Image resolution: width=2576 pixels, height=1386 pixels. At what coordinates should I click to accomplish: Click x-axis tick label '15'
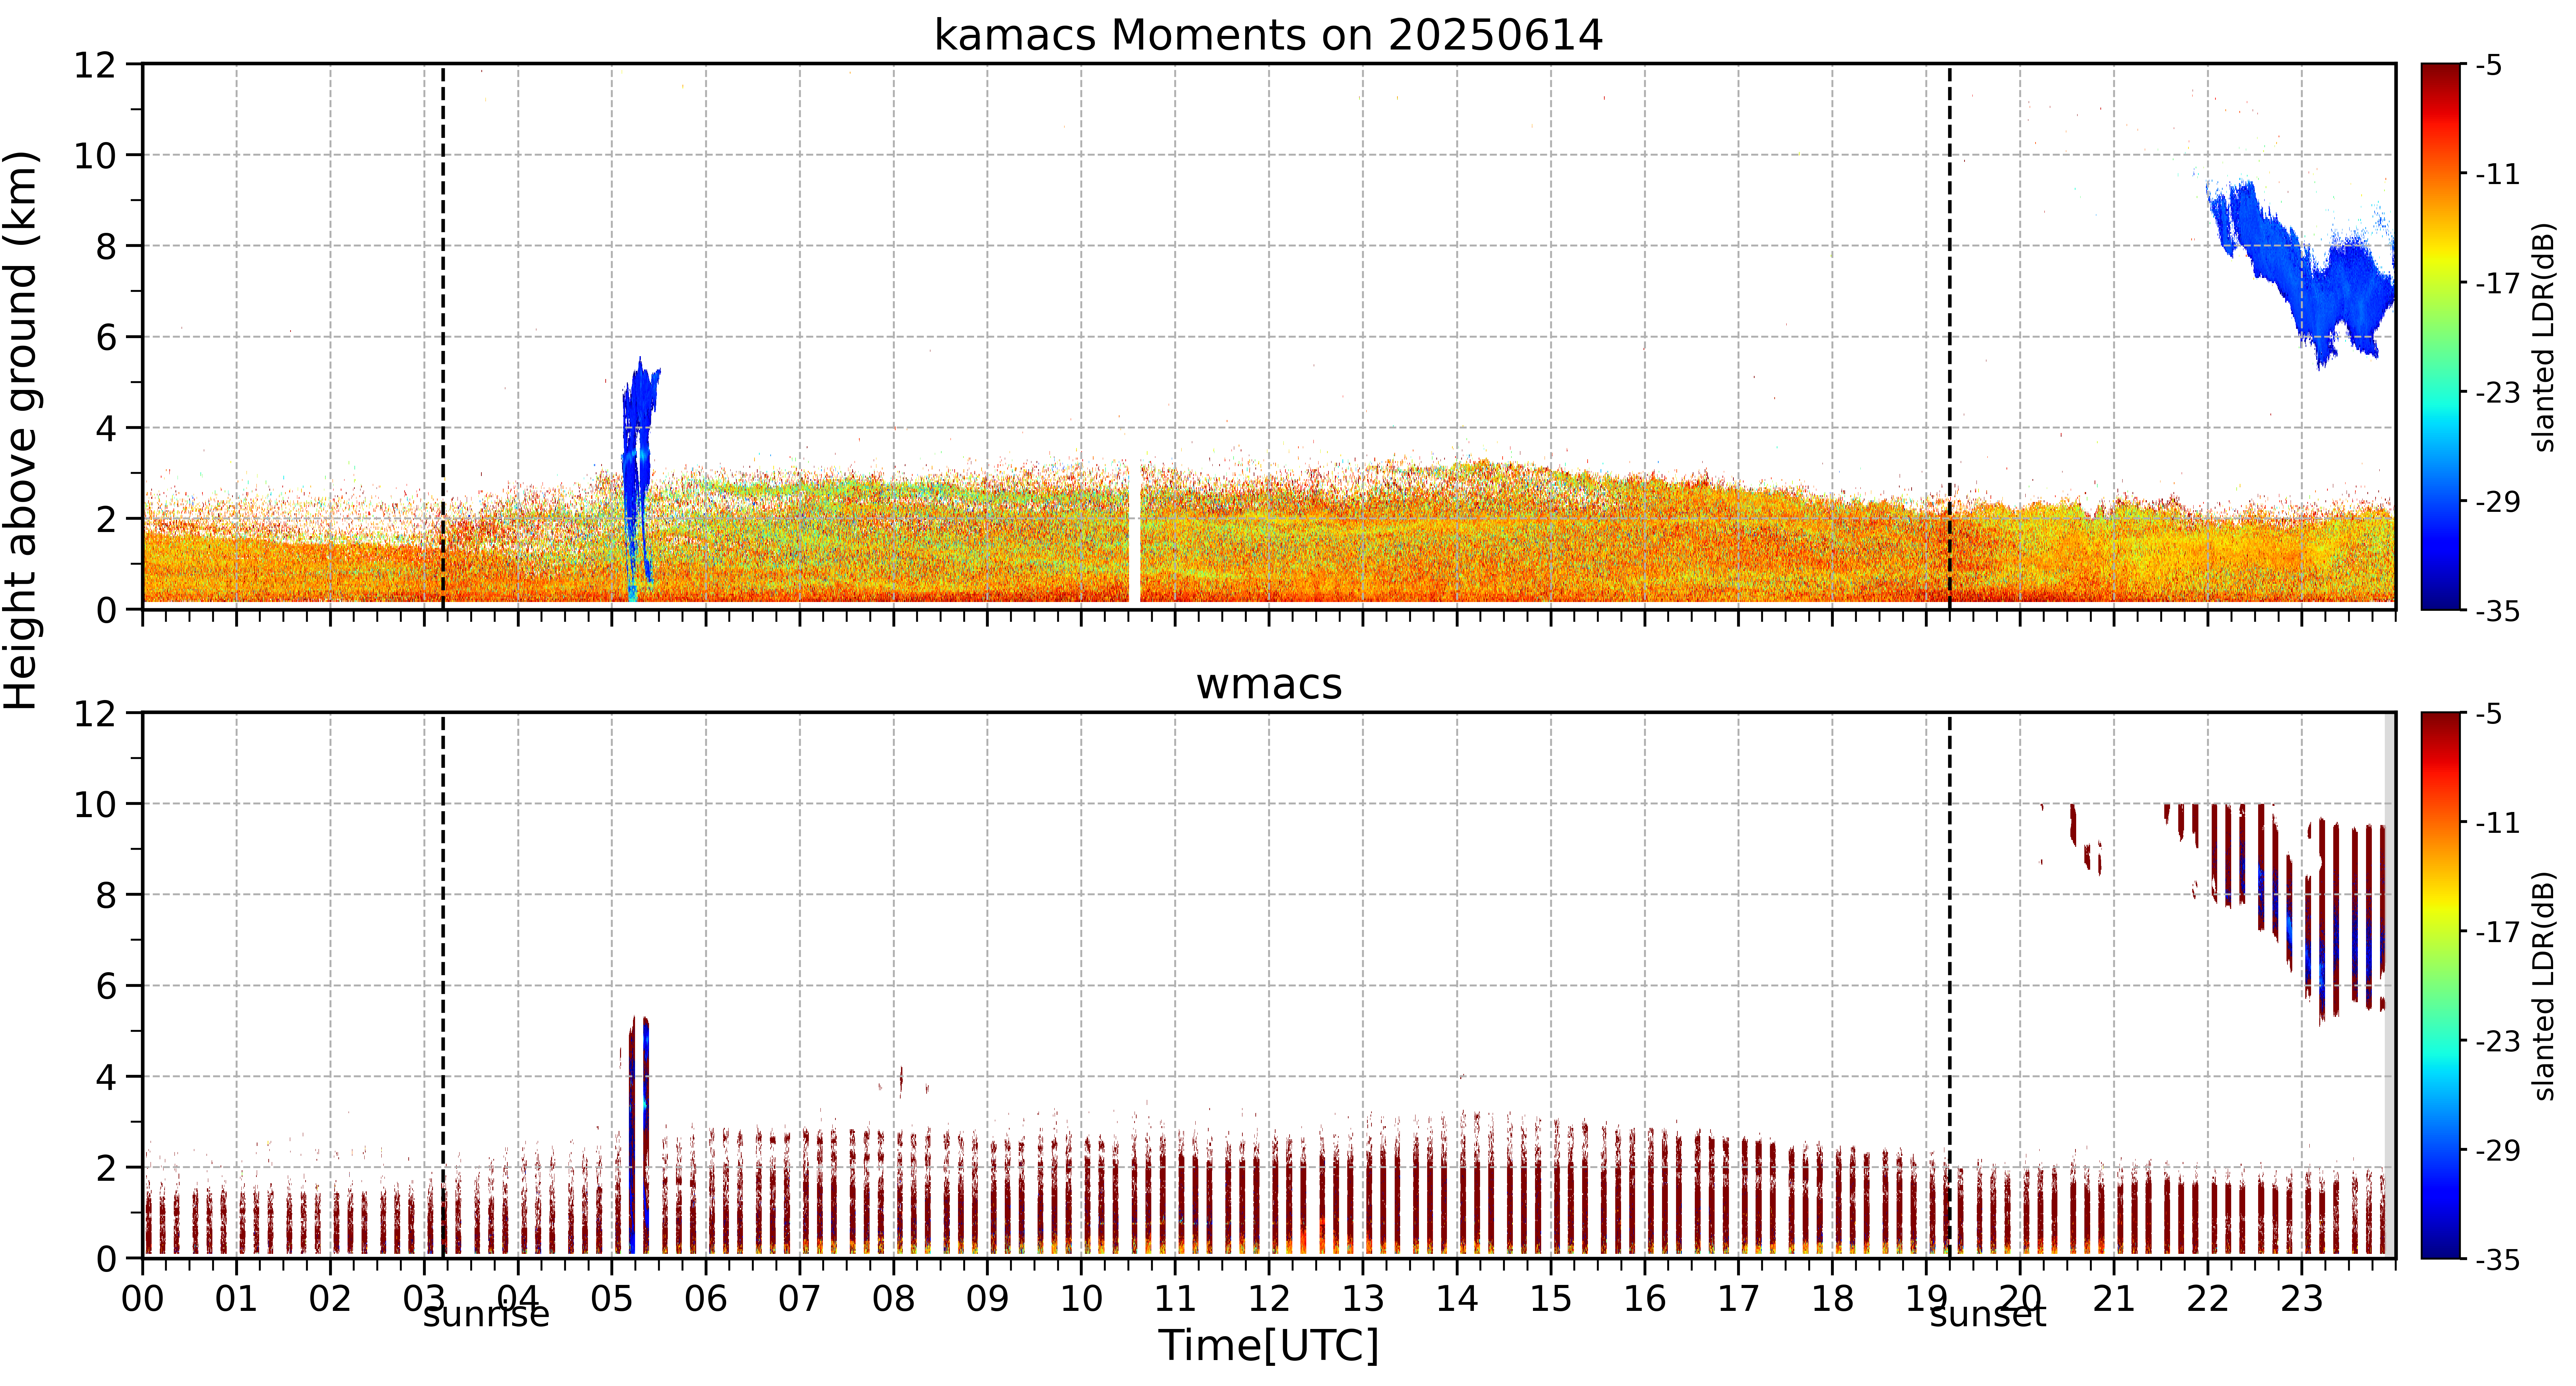pos(1551,1299)
